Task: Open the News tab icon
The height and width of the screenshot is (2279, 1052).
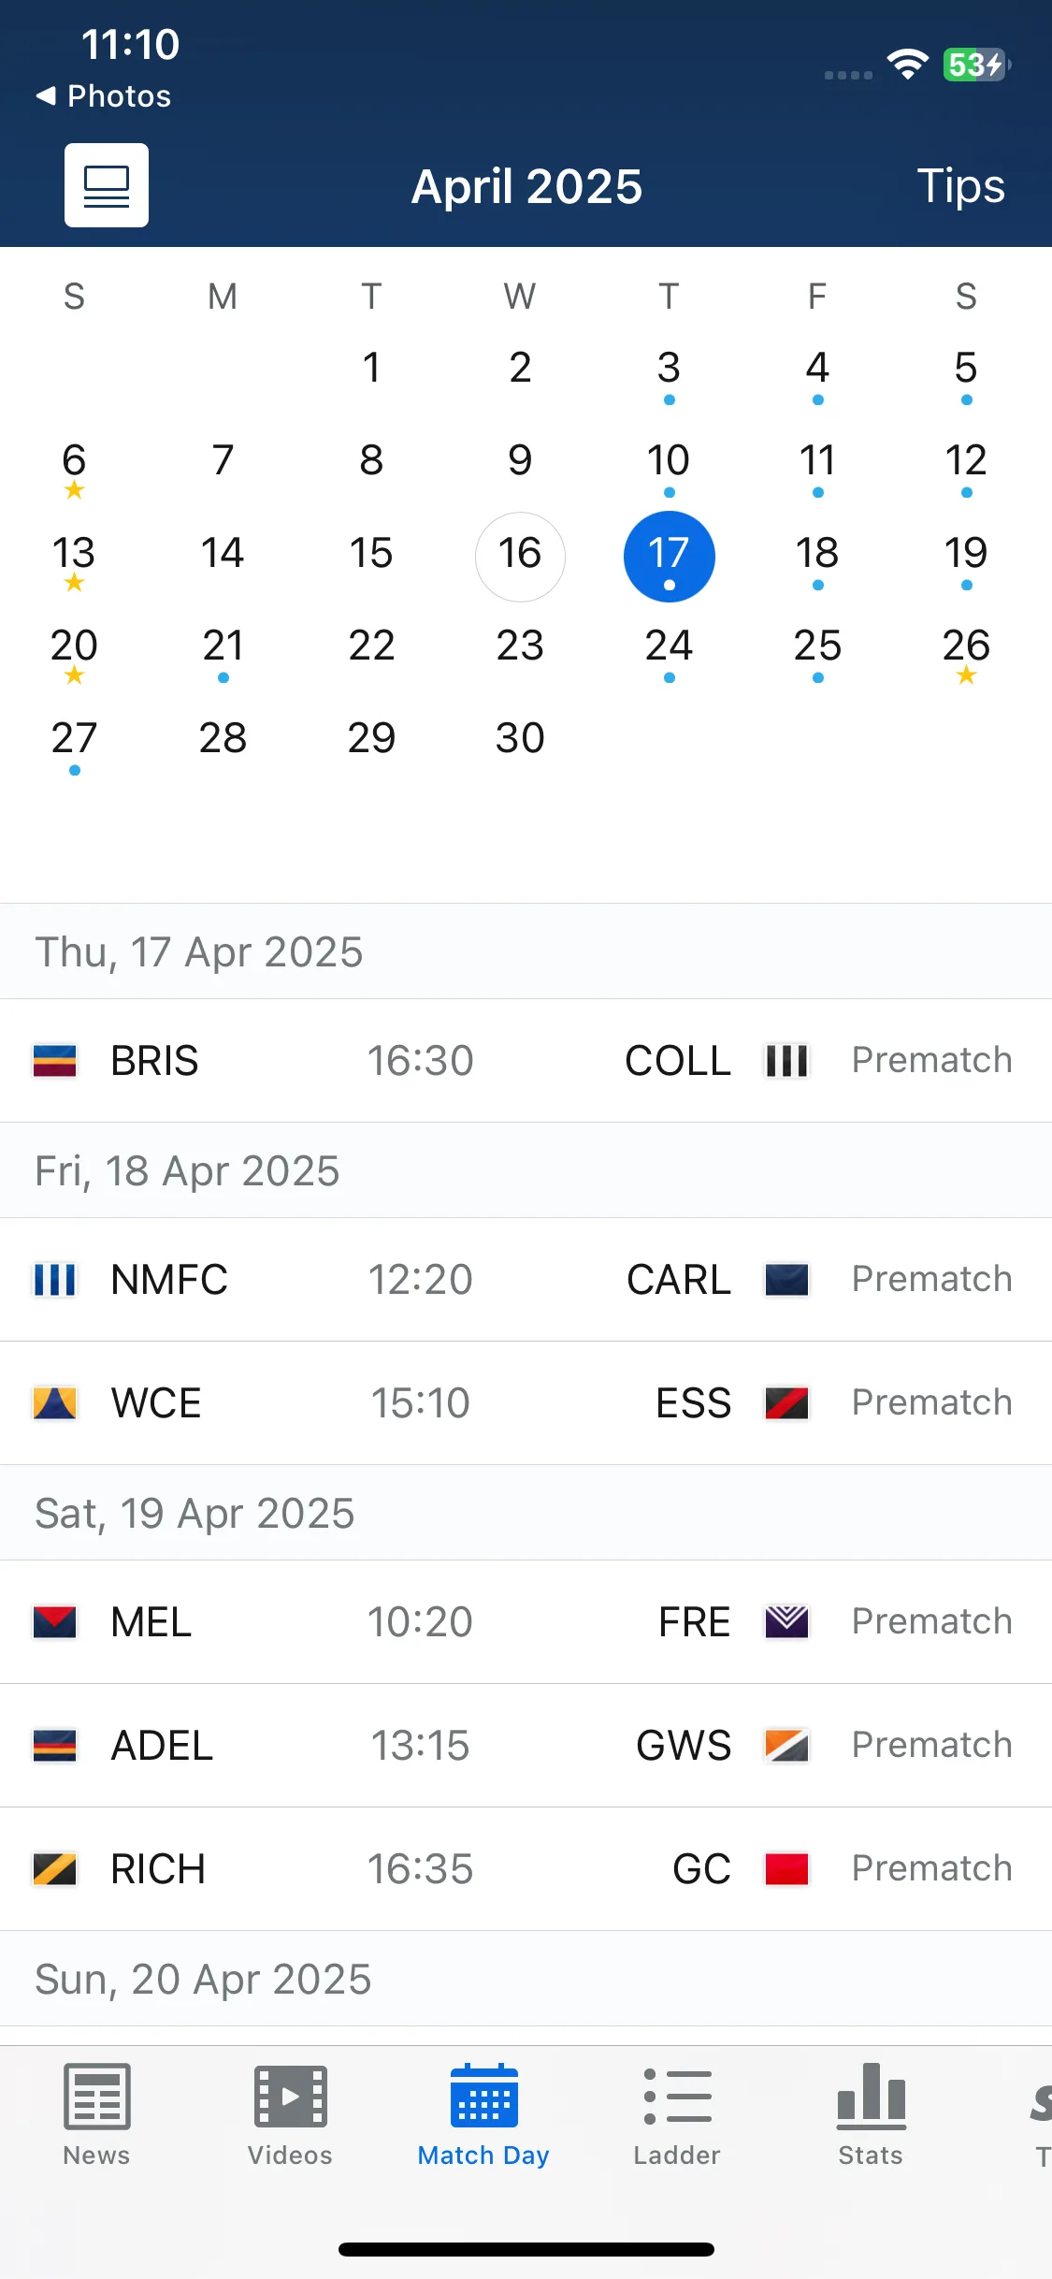Action: [96, 2097]
